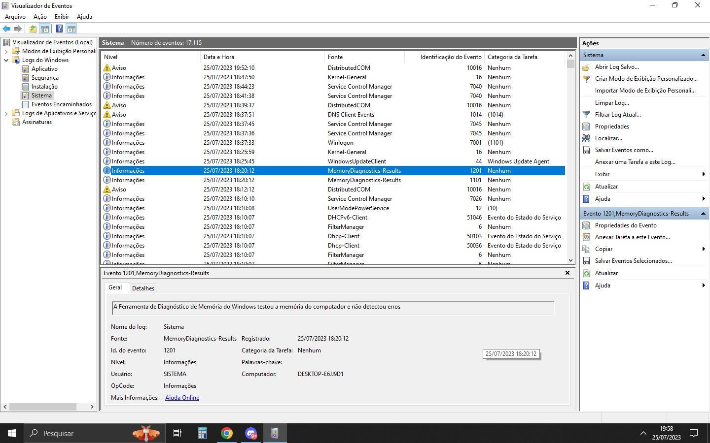Open the Calculator app from taskbar
This screenshot has width=710, height=443.
point(202,433)
